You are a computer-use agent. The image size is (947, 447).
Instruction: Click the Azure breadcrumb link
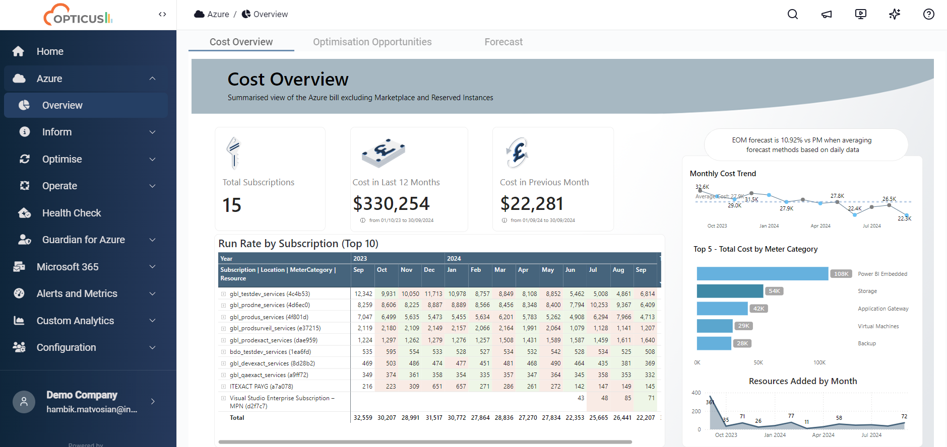218,14
